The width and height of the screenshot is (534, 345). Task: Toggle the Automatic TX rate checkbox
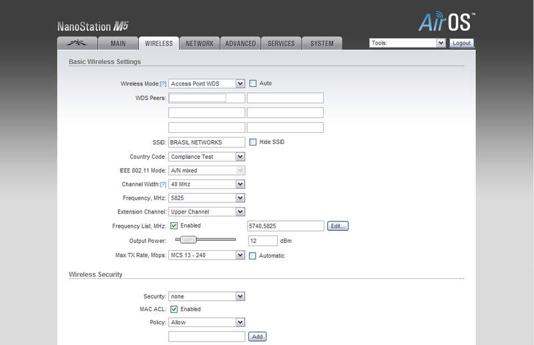point(252,256)
